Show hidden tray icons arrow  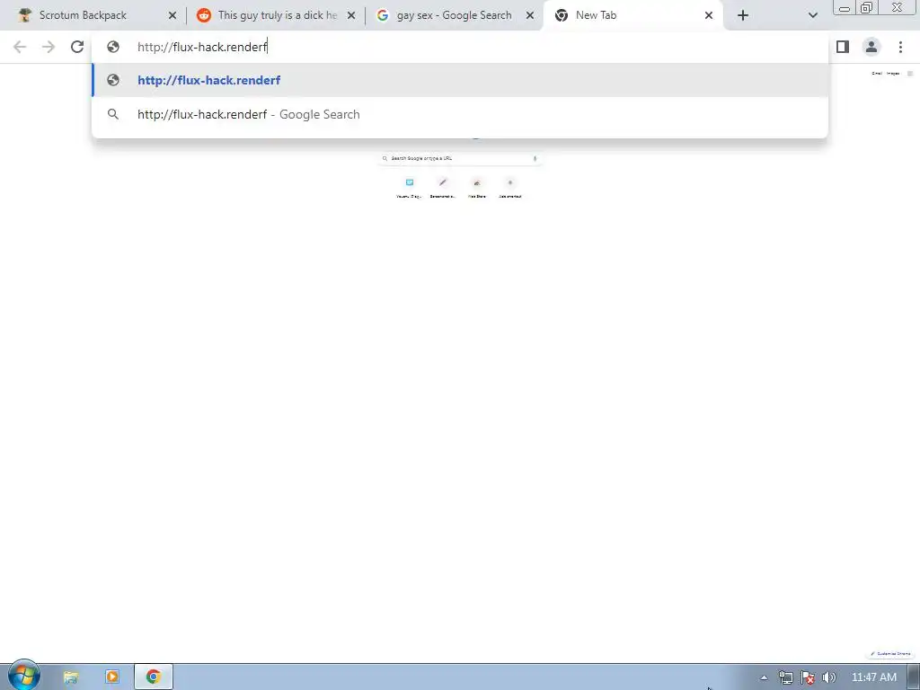coord(764,677)
